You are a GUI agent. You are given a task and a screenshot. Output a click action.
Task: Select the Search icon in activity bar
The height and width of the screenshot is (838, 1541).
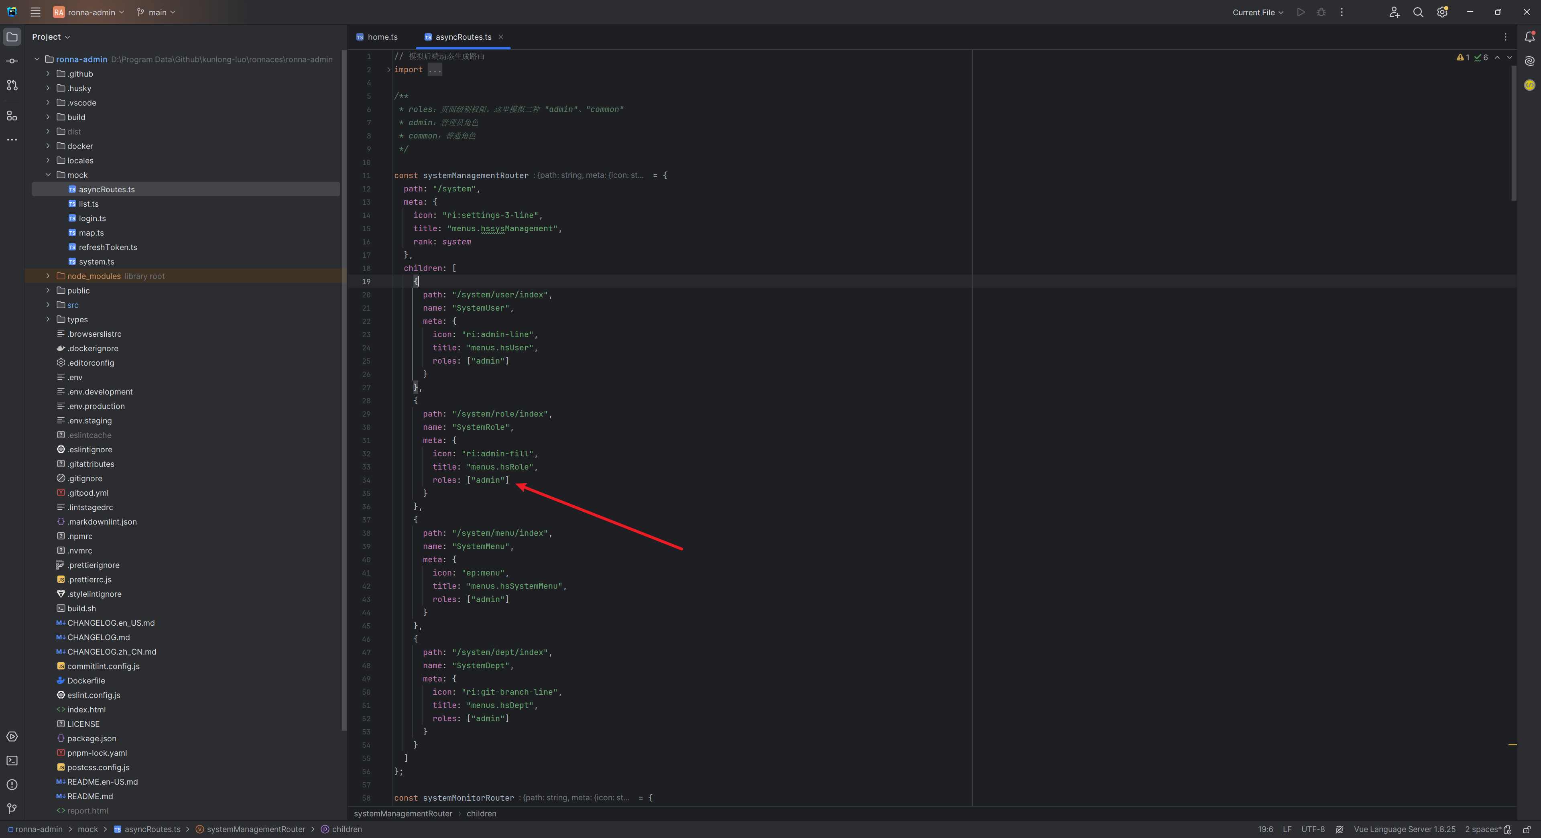(x=1417, y=11)
